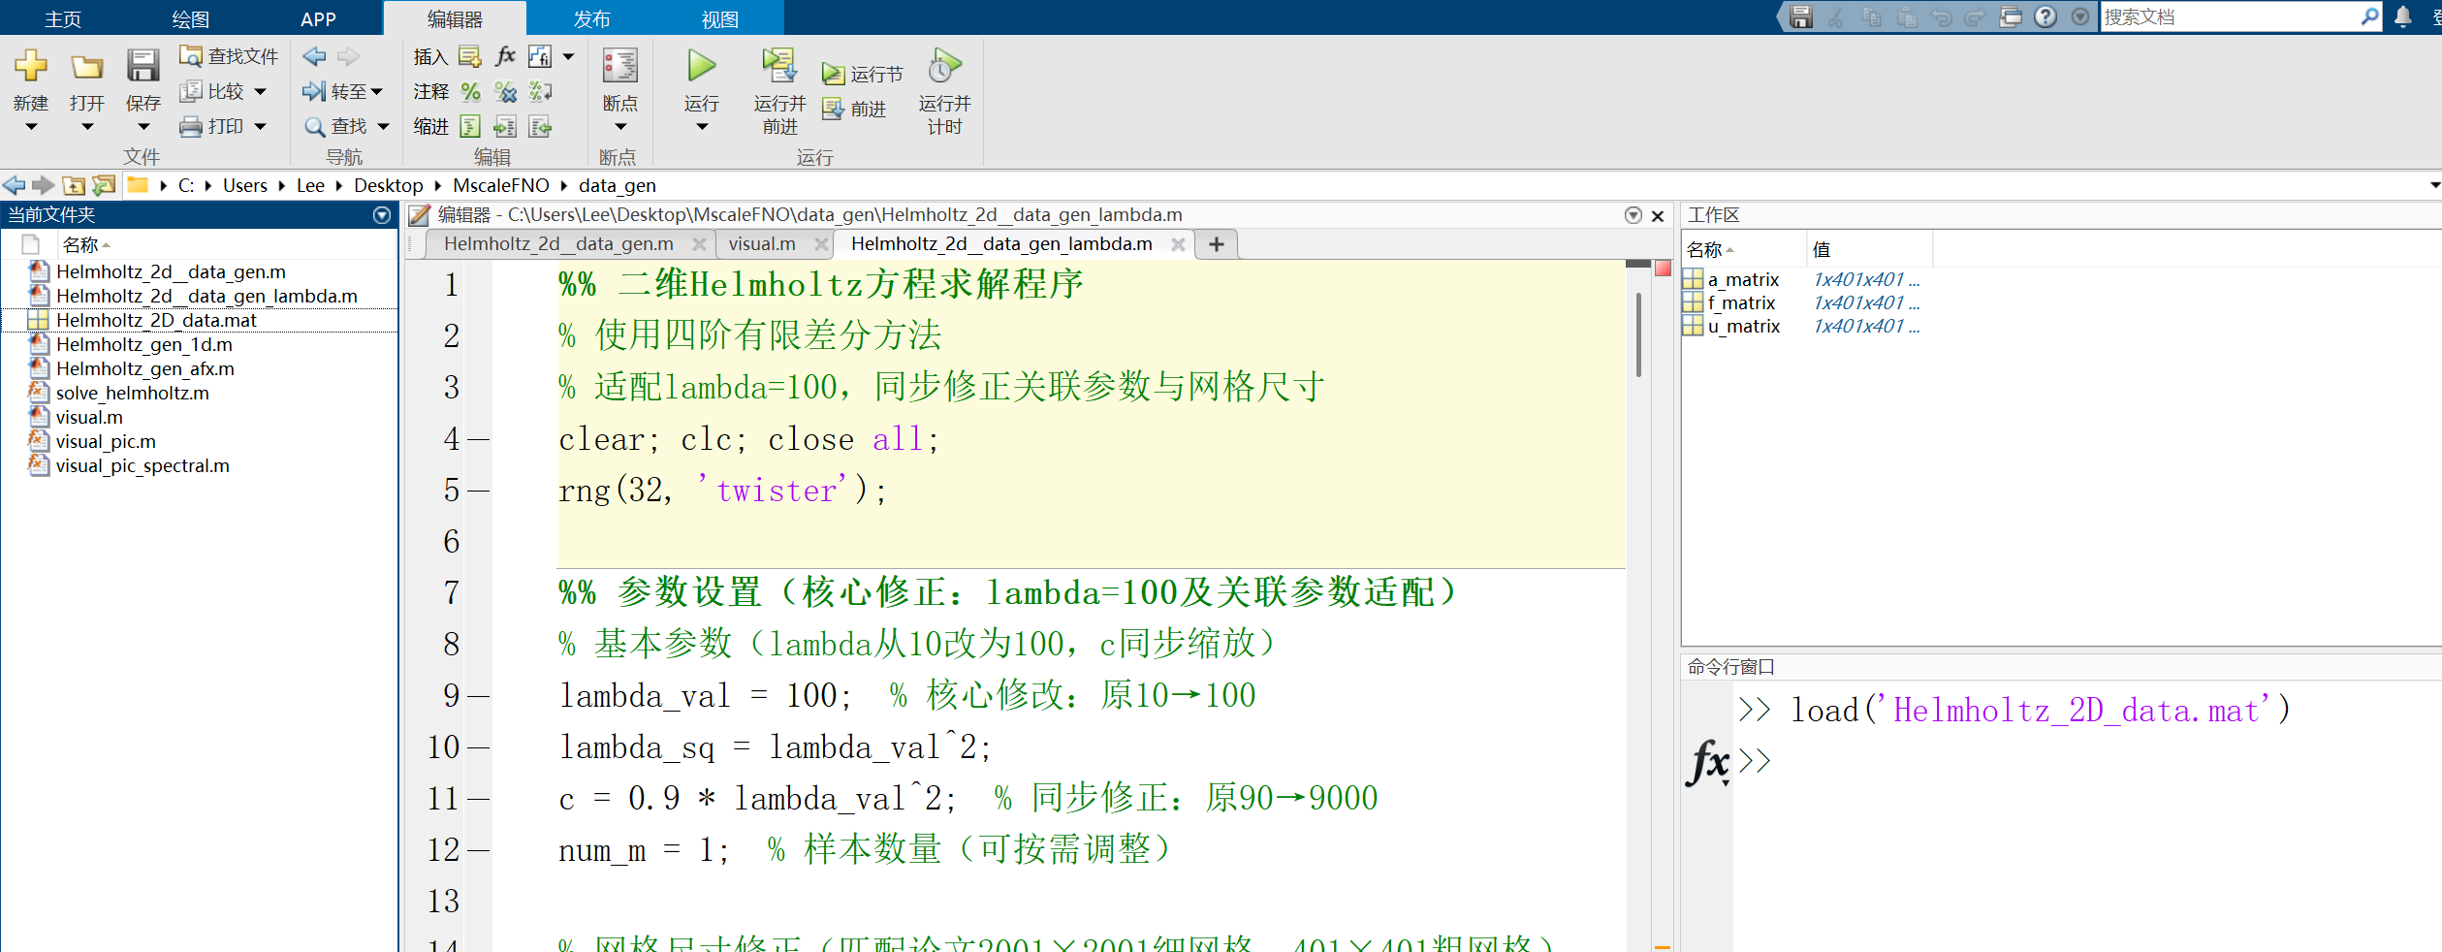Open the 转至 (Go To) dropdown
Viewport: 2442px width, 952px height.
click(x=379, y=90)
